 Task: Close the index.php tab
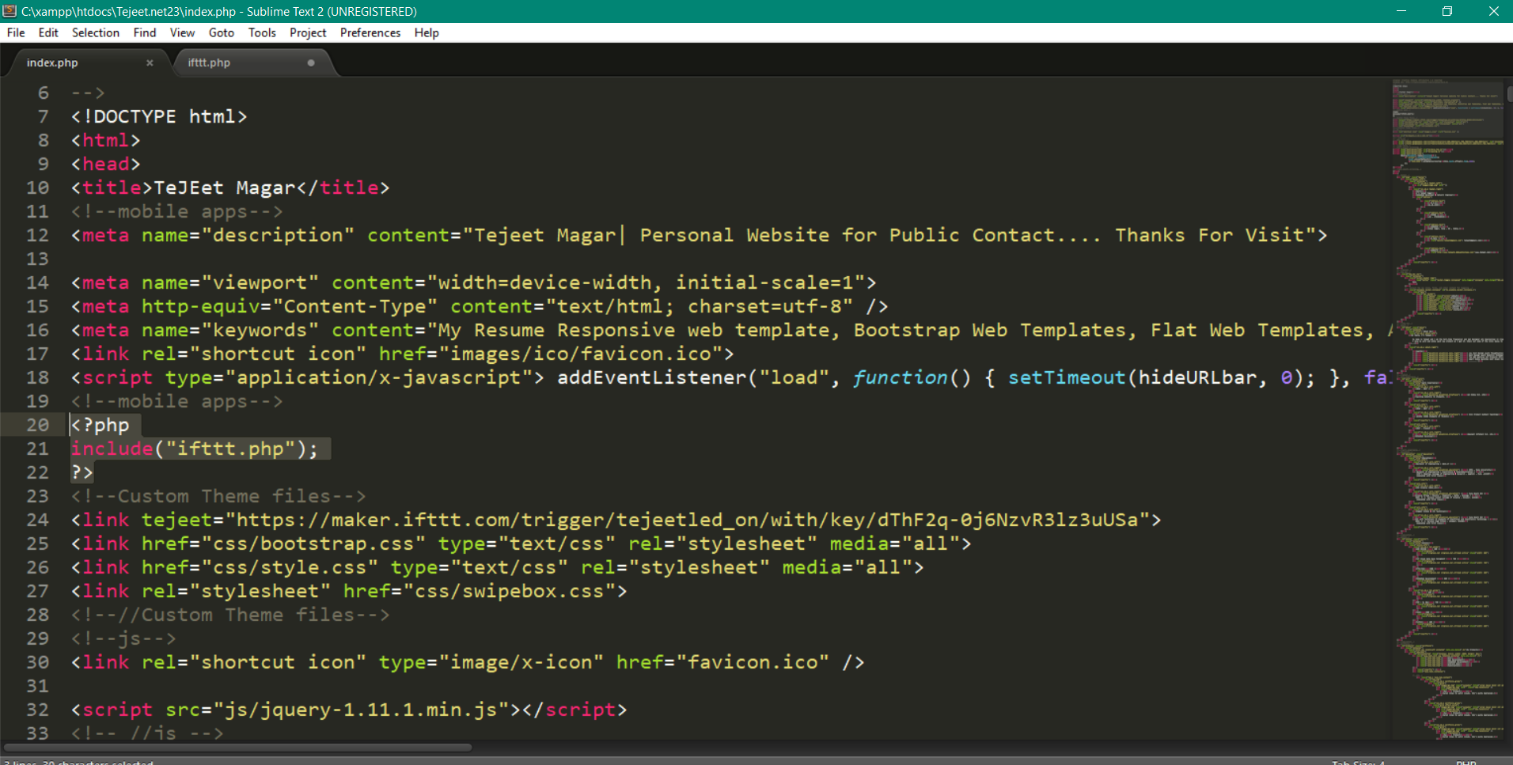point(150,62)
